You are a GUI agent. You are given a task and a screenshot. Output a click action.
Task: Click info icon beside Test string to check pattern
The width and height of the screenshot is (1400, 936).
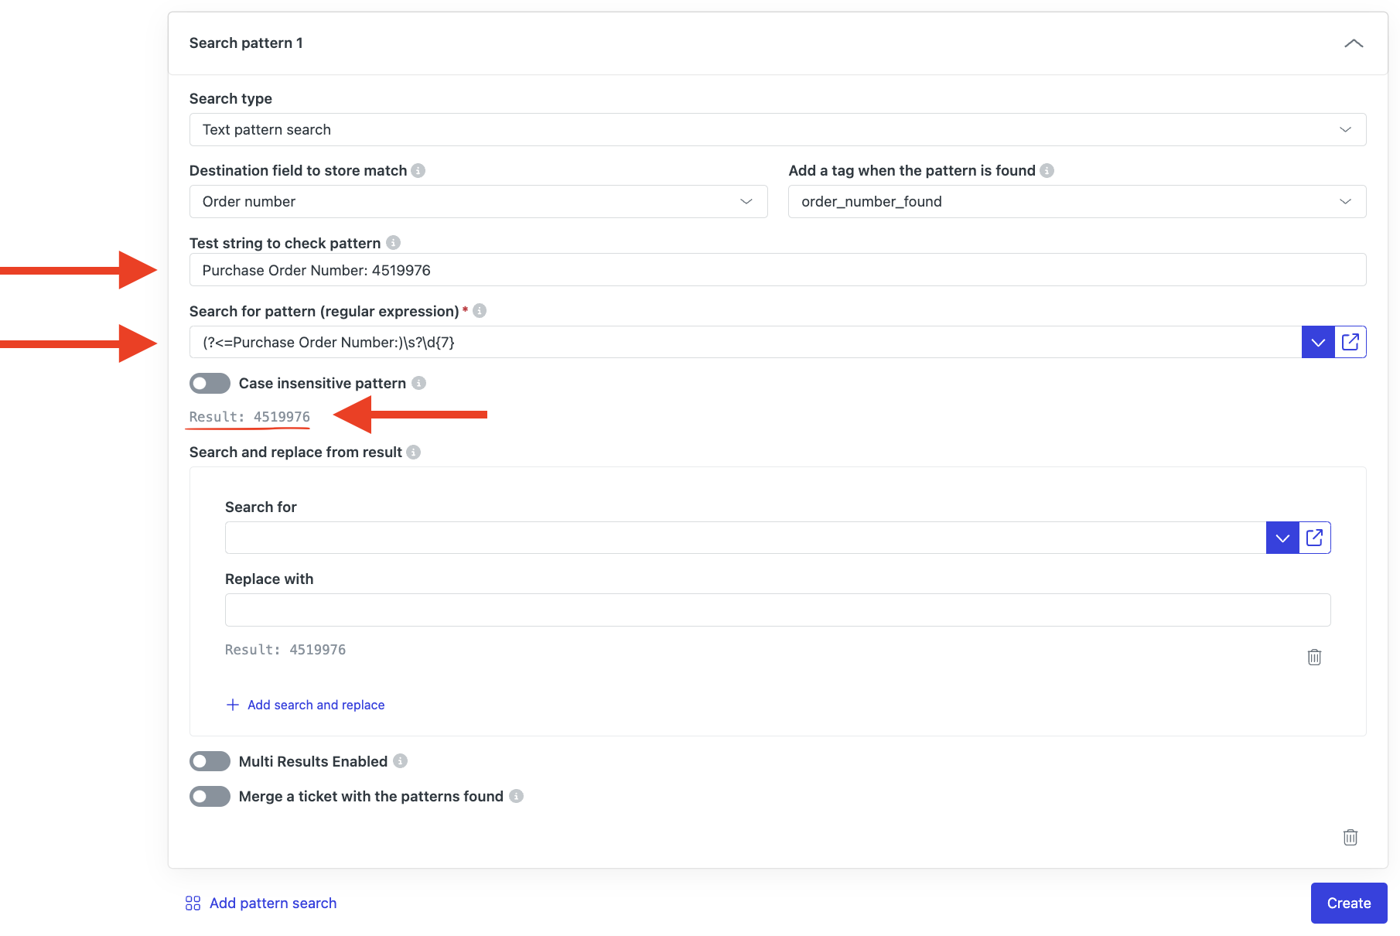click(x=393, y=243)
